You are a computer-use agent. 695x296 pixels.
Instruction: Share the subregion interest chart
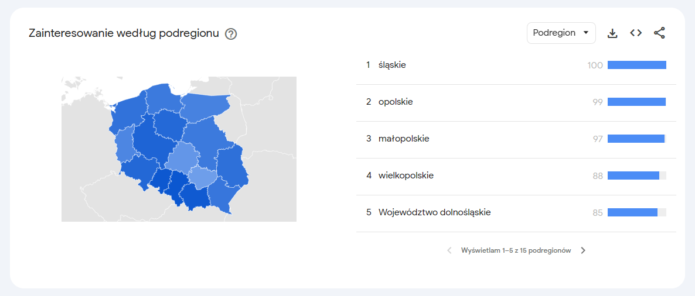point(659,33)
